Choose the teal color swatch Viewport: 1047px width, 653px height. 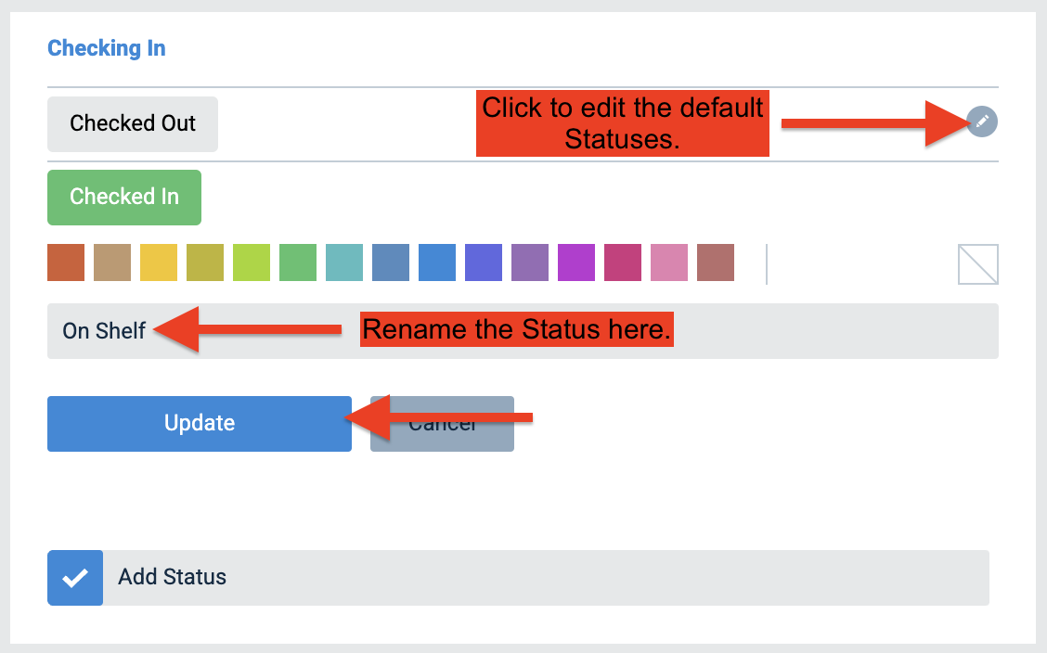coord(344,262)
